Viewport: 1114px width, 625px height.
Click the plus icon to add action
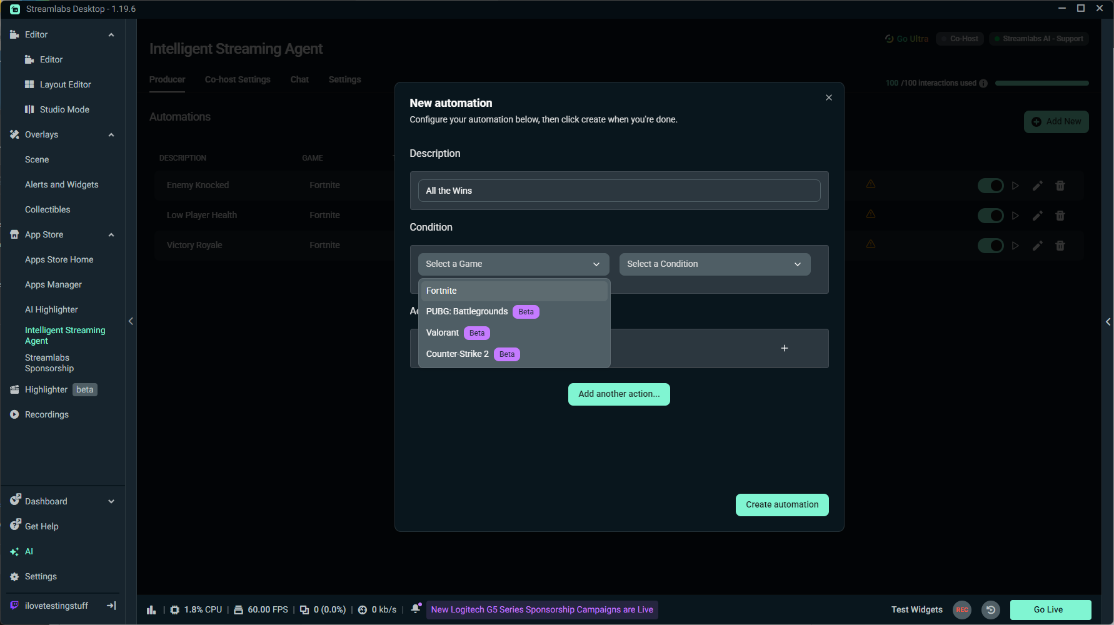[x=784, y=348]
